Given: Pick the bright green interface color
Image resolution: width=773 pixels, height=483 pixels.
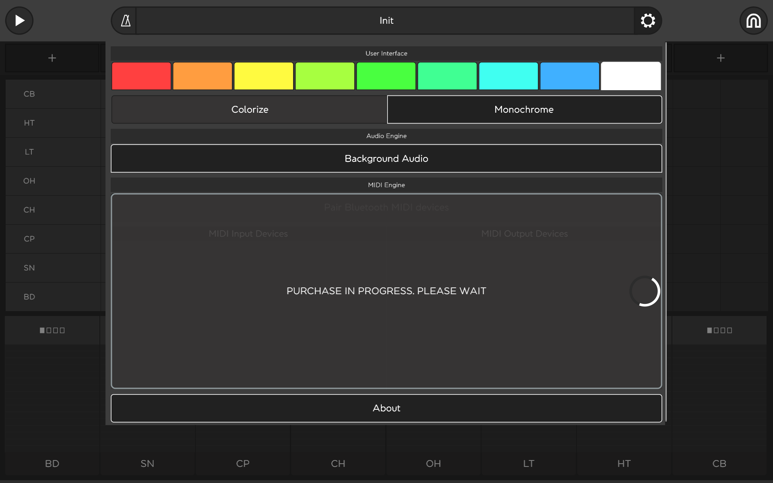Looking at the screenshot, I should point(386,76).
